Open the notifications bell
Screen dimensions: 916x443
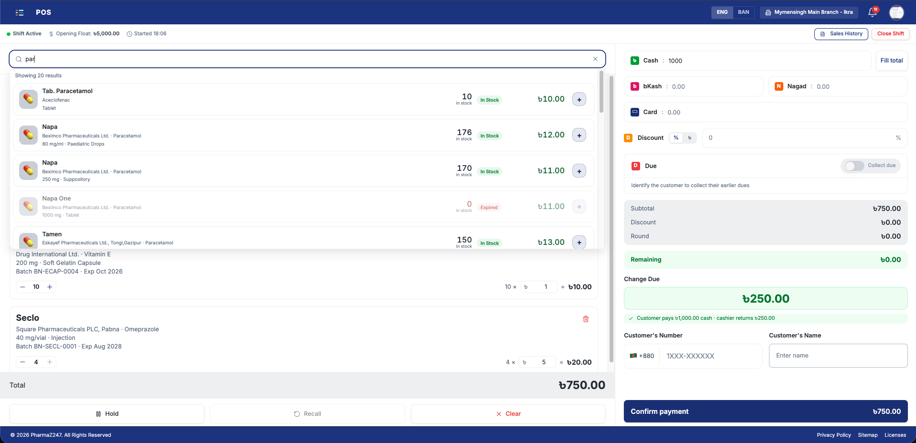[x=873, y=12]
